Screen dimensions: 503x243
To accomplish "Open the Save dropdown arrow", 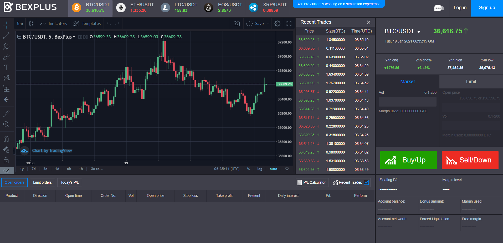I will point(268,24).
